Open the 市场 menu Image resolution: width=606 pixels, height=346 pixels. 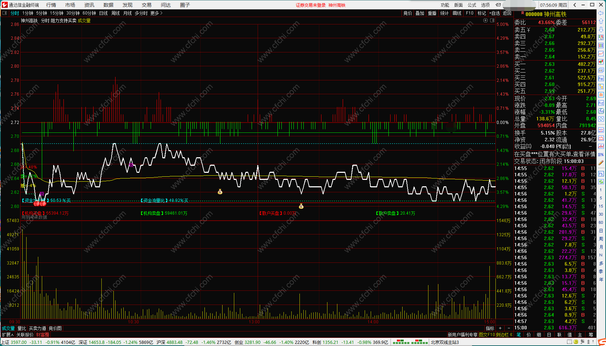pos(70,5)
